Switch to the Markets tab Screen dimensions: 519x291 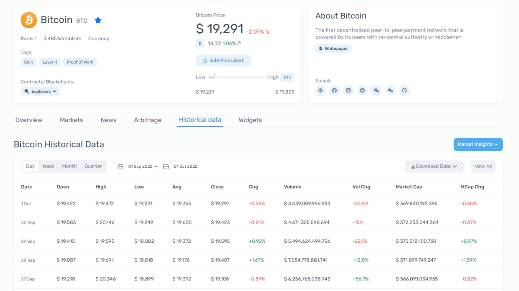pyautogui.click(x=71, y=120)
